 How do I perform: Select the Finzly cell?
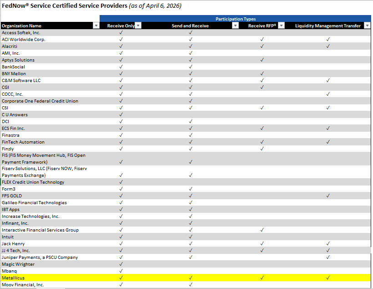pyautogui.click(x=50, y=149)
